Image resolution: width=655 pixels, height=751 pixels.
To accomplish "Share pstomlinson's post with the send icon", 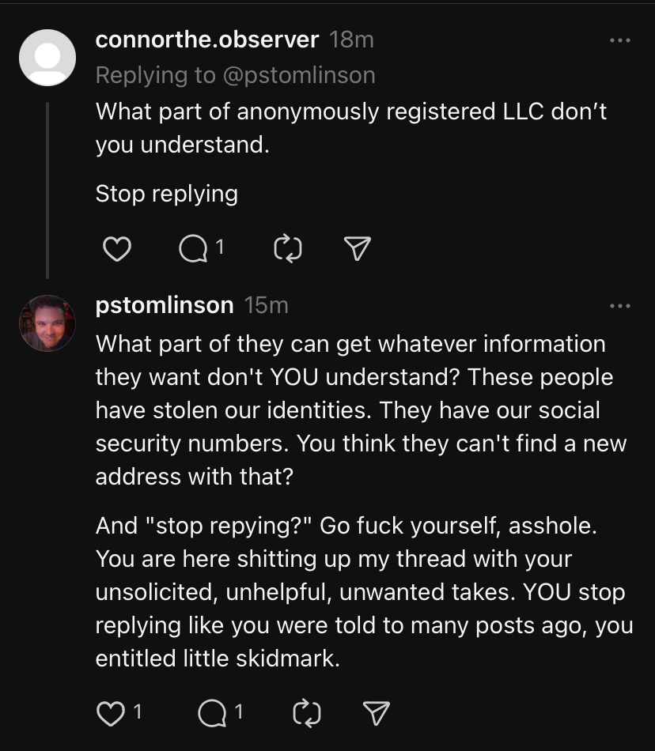I will [376, 713].
